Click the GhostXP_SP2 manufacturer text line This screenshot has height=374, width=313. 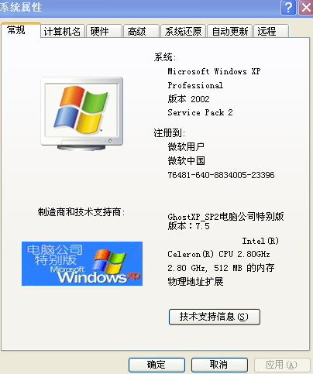tap(225, 216)
